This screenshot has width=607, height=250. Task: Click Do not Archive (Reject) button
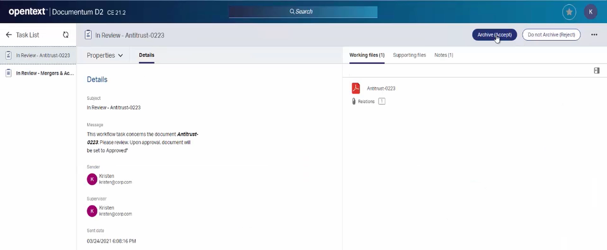tap(551, 35)
